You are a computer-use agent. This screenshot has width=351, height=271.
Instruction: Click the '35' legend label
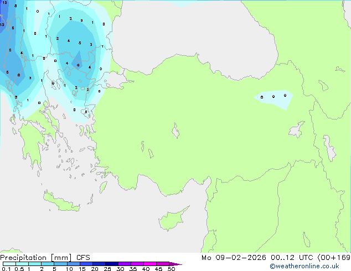133,269
